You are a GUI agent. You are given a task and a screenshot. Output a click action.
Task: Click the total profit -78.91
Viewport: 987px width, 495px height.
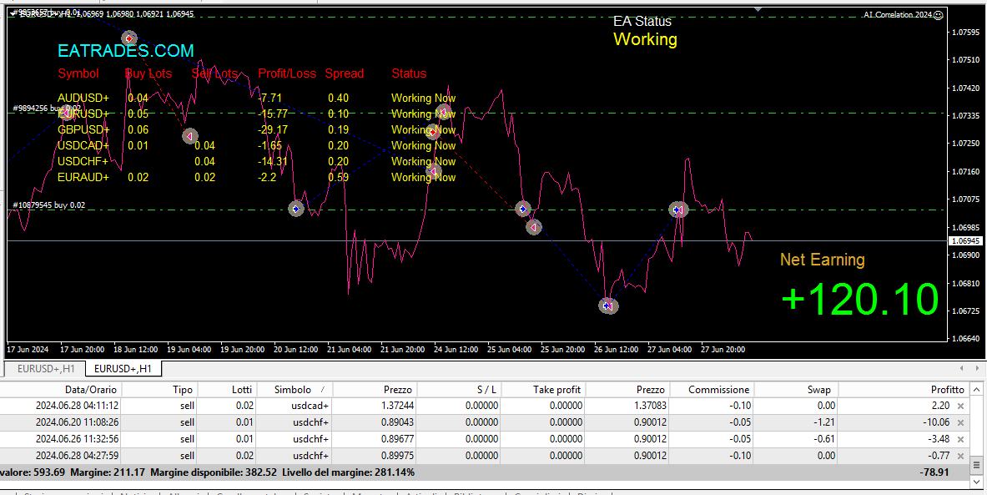(933, 472)
